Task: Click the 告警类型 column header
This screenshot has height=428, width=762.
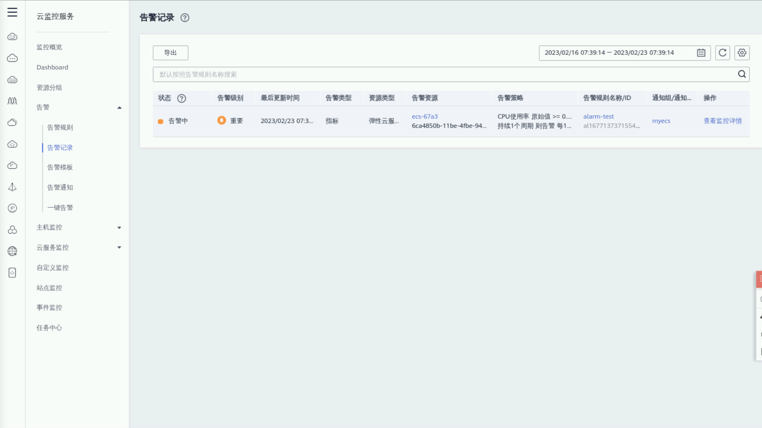Action: coord(338,98)
